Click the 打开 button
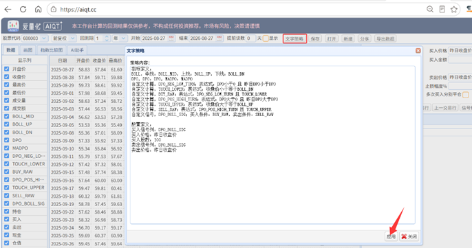The width and height of the screenshot is (472, 248). click(x=332, y=38)
